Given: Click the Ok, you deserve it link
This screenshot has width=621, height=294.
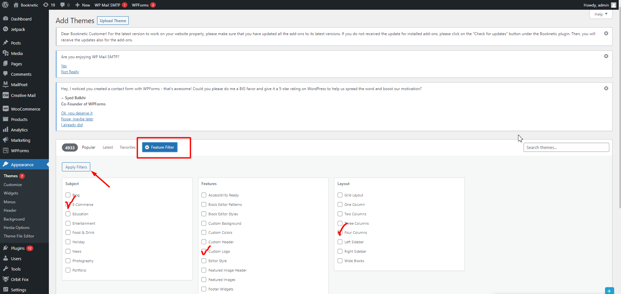Looking at the screenshot, I should pos(77,113).
